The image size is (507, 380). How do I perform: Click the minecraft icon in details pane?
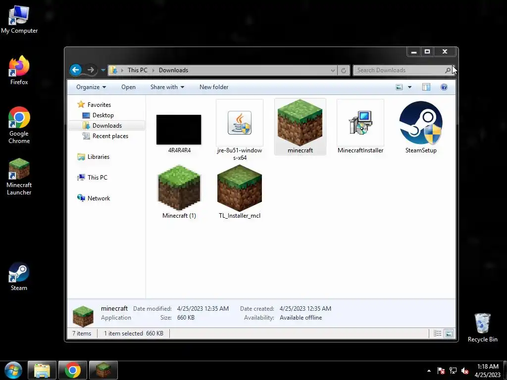(83, 316)
